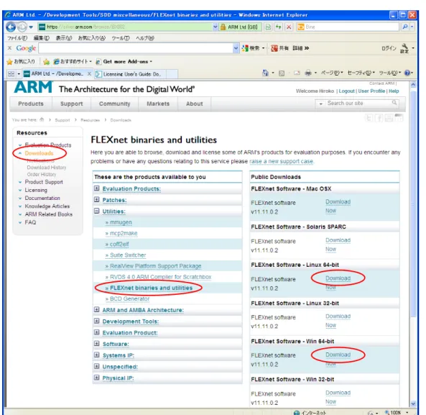Select Downloads in Resources sidebar

point(39,153)
